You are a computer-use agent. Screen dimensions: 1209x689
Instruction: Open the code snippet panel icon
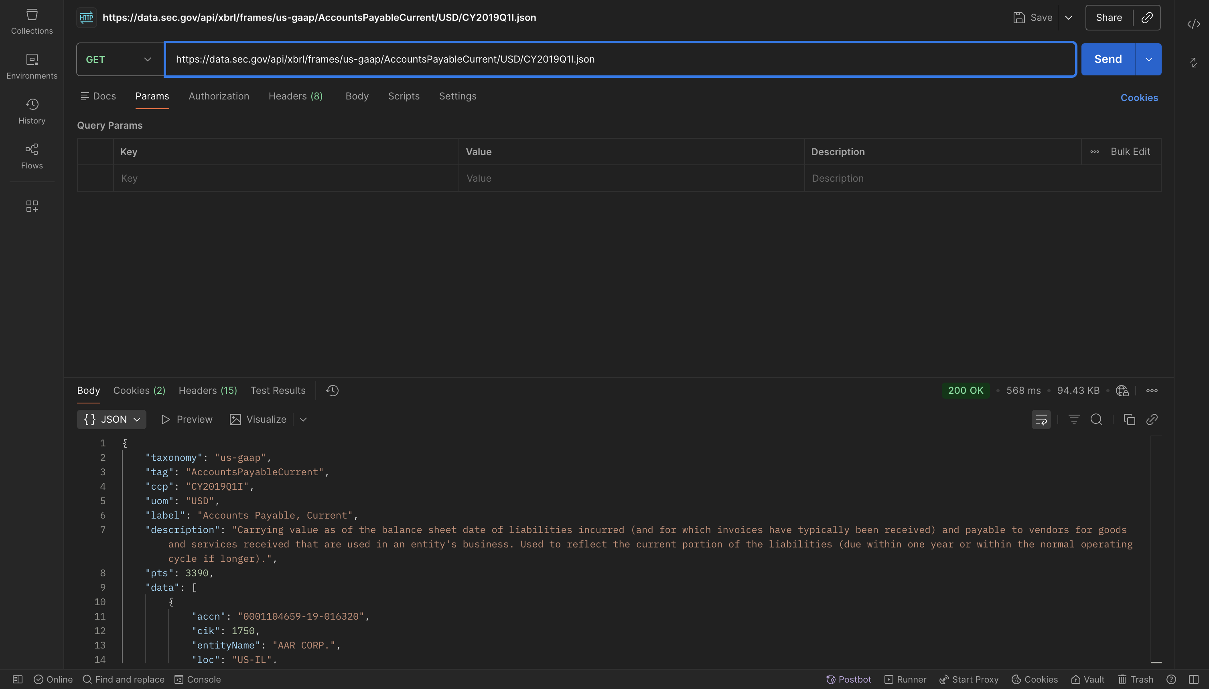pyautogui.click(x=1193, y=24)
